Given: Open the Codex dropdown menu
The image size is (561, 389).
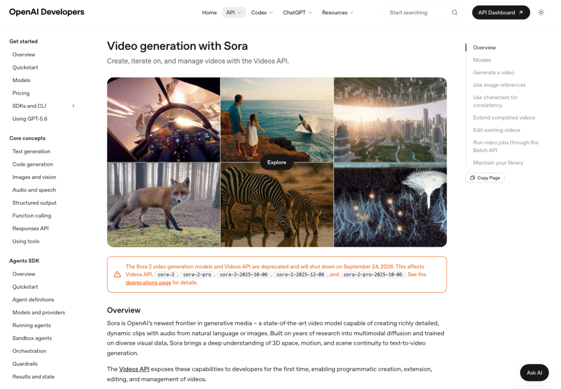Looking at the screenshot, I should point(262,13).
